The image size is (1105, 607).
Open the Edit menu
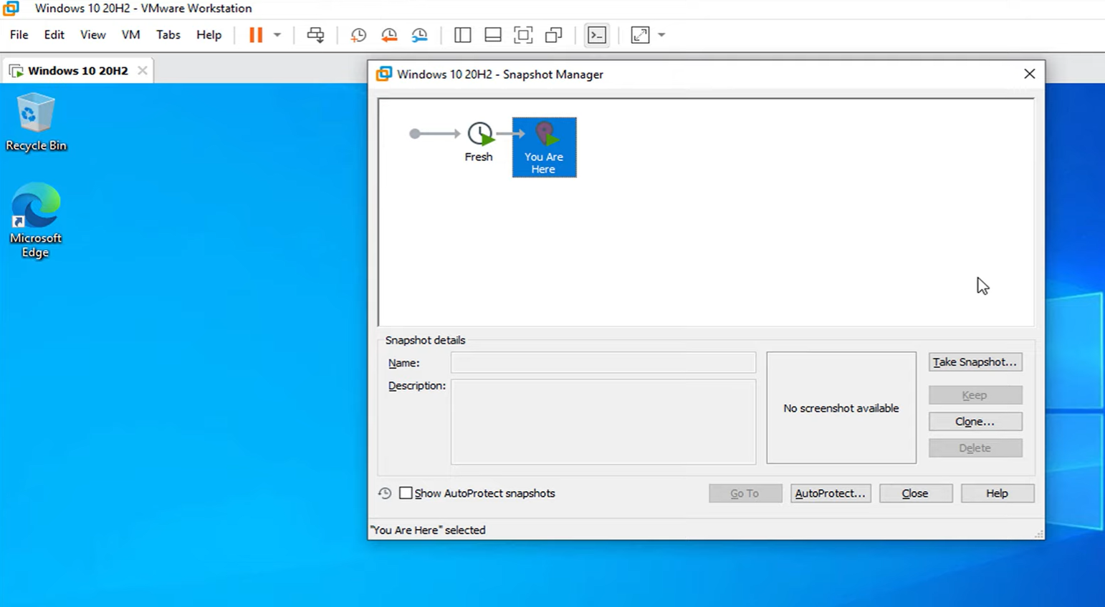coord(54,34)
